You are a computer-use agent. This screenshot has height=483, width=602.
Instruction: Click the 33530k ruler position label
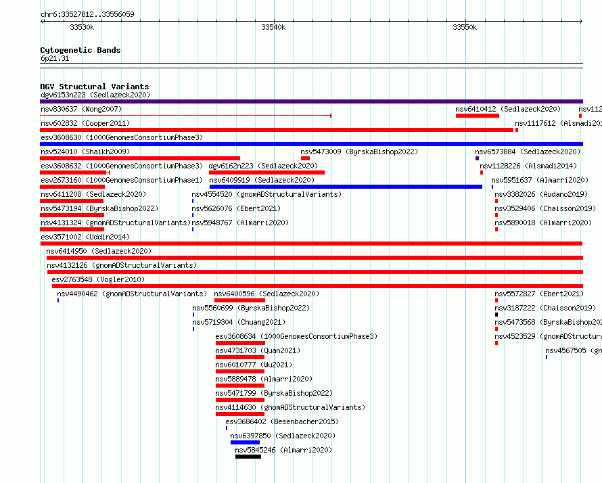tap(82, 27)
